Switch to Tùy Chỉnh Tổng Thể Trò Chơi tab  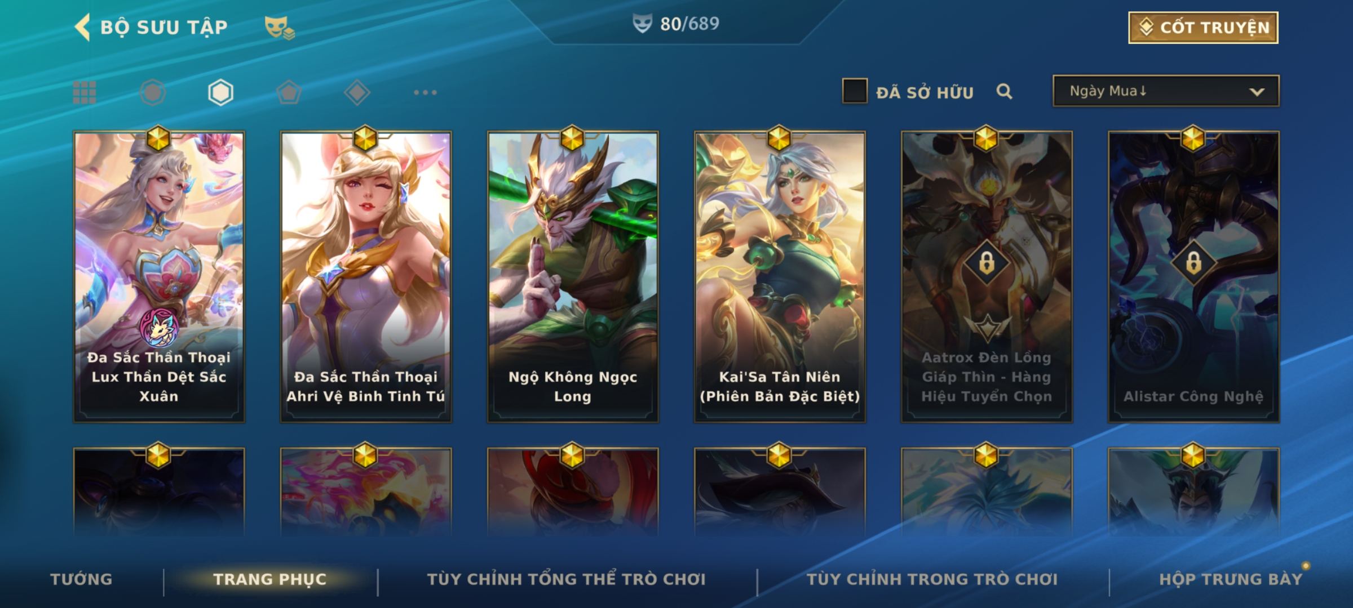pyautogui.click(x=566, y=579)
